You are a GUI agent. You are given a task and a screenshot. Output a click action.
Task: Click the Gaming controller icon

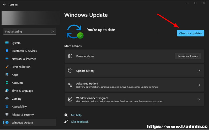click(x=7, y=99)
